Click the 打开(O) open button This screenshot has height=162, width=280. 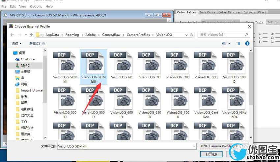click(211, 154)
